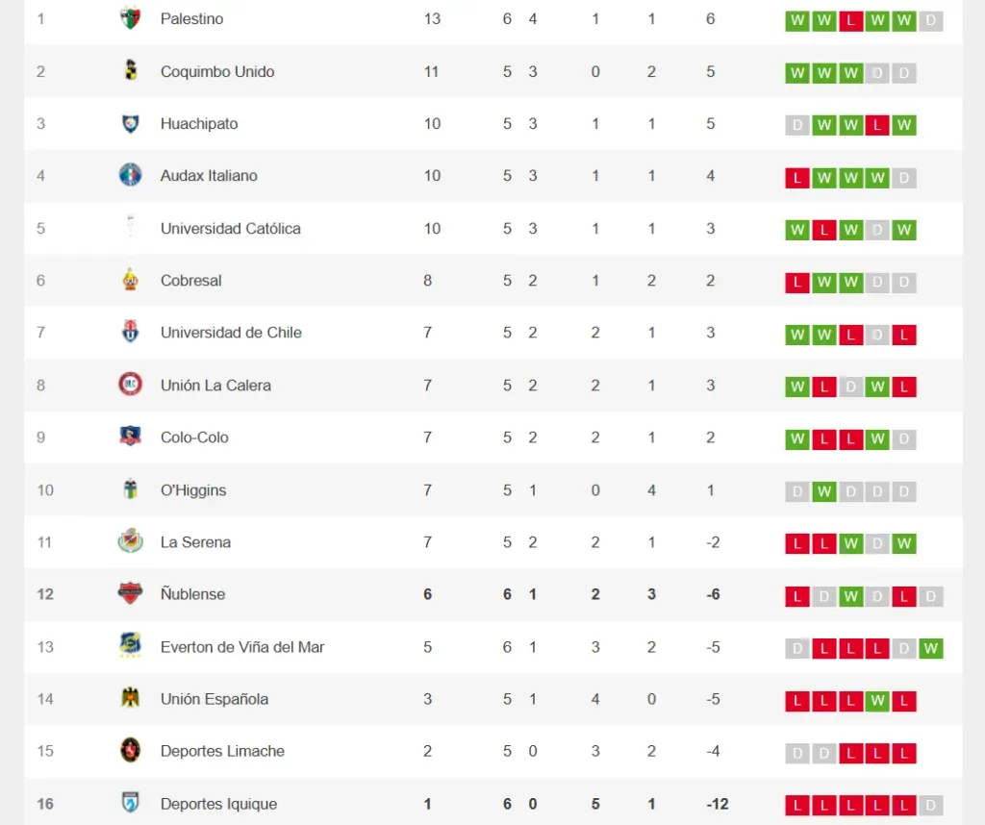Image resolution: width=985 pixels, height=825 pixels.
Task: Open the Deportes Iquique team link
Action: (218, 804)
